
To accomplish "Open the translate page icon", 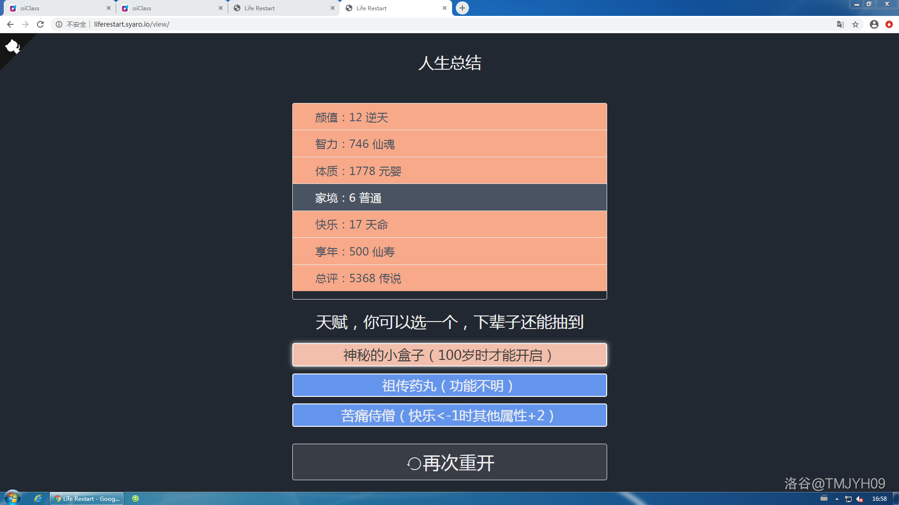I will (x=840, y=24).
